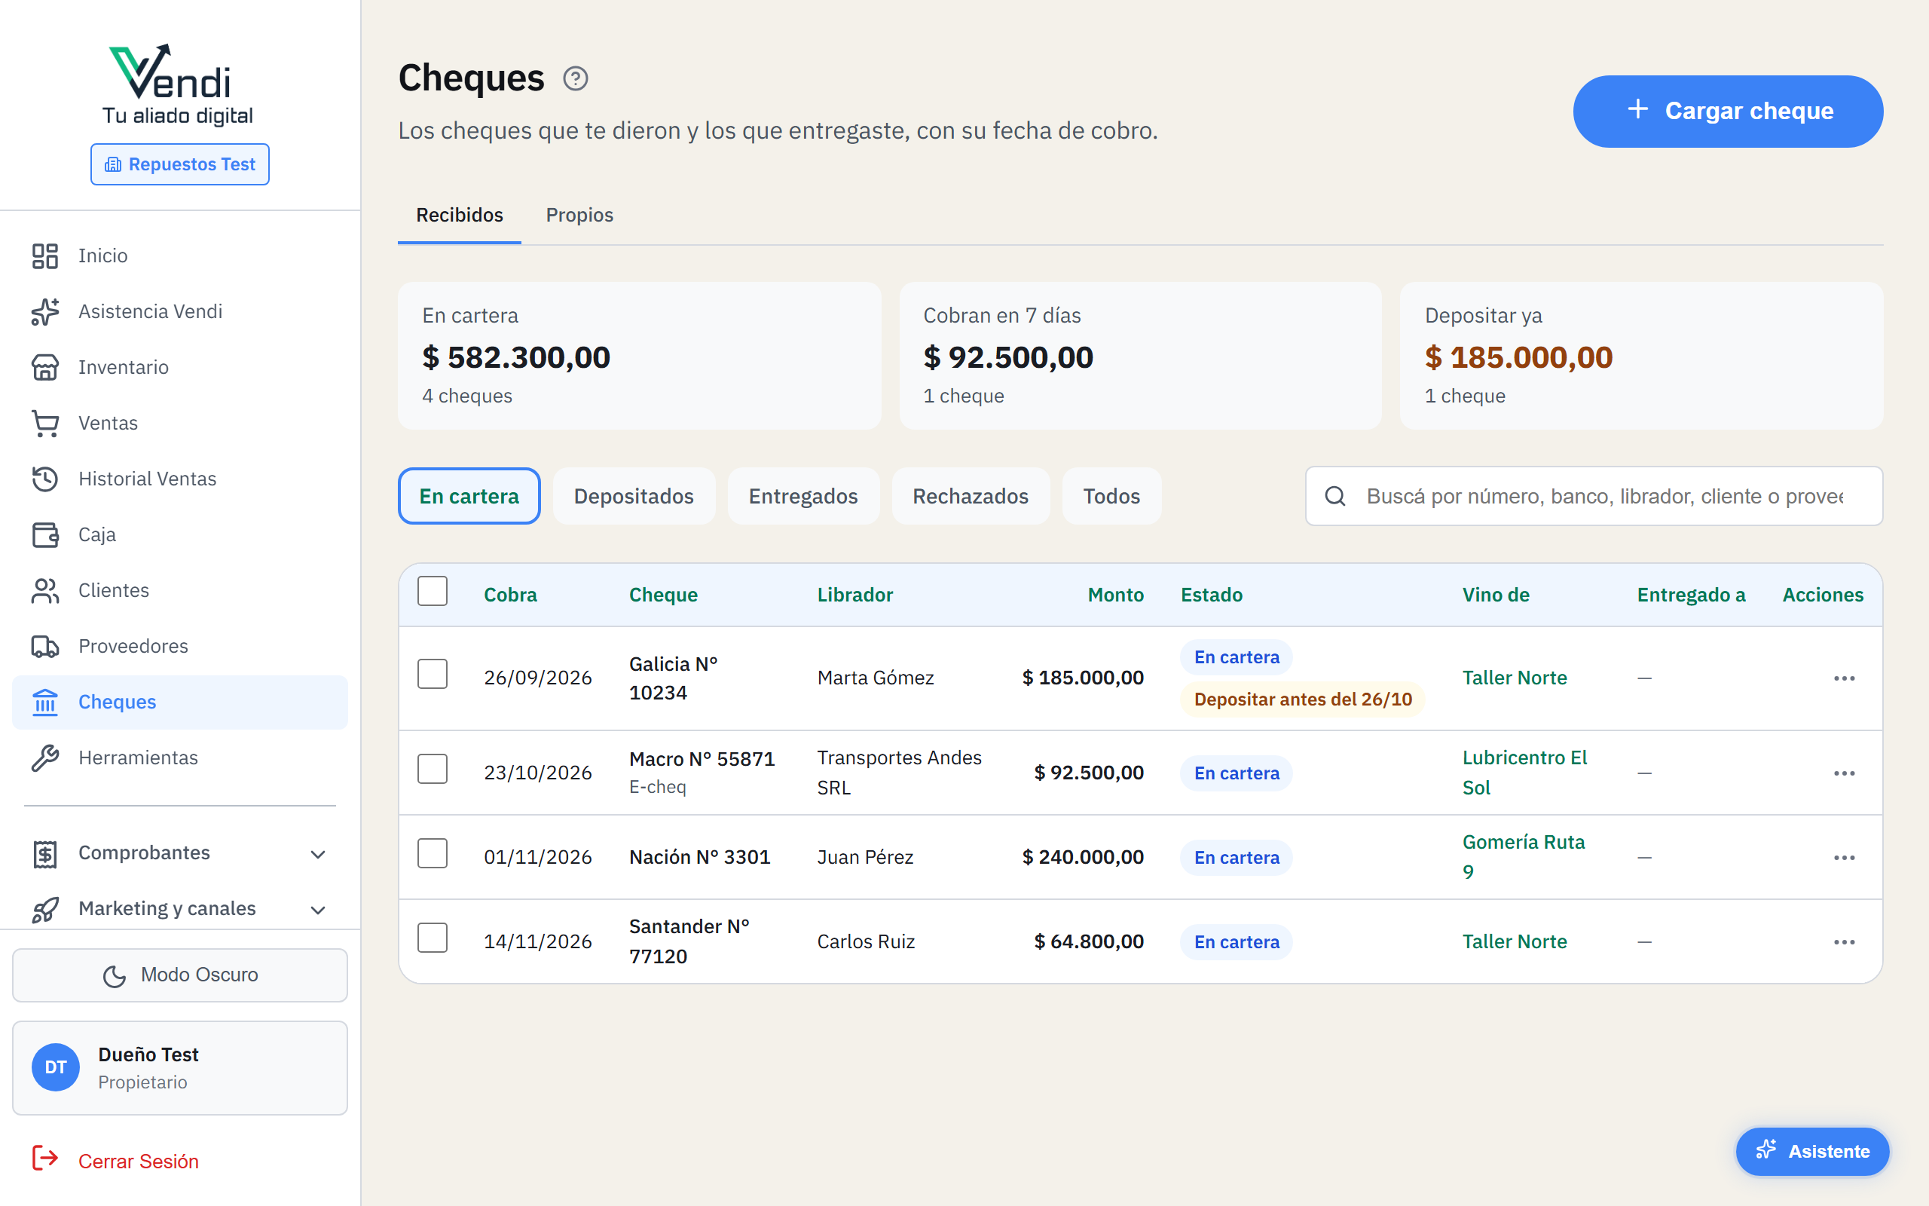This screenshot has width=1929, height=1206.
Task: Click the cheque search field
Action: [1594, 497]
